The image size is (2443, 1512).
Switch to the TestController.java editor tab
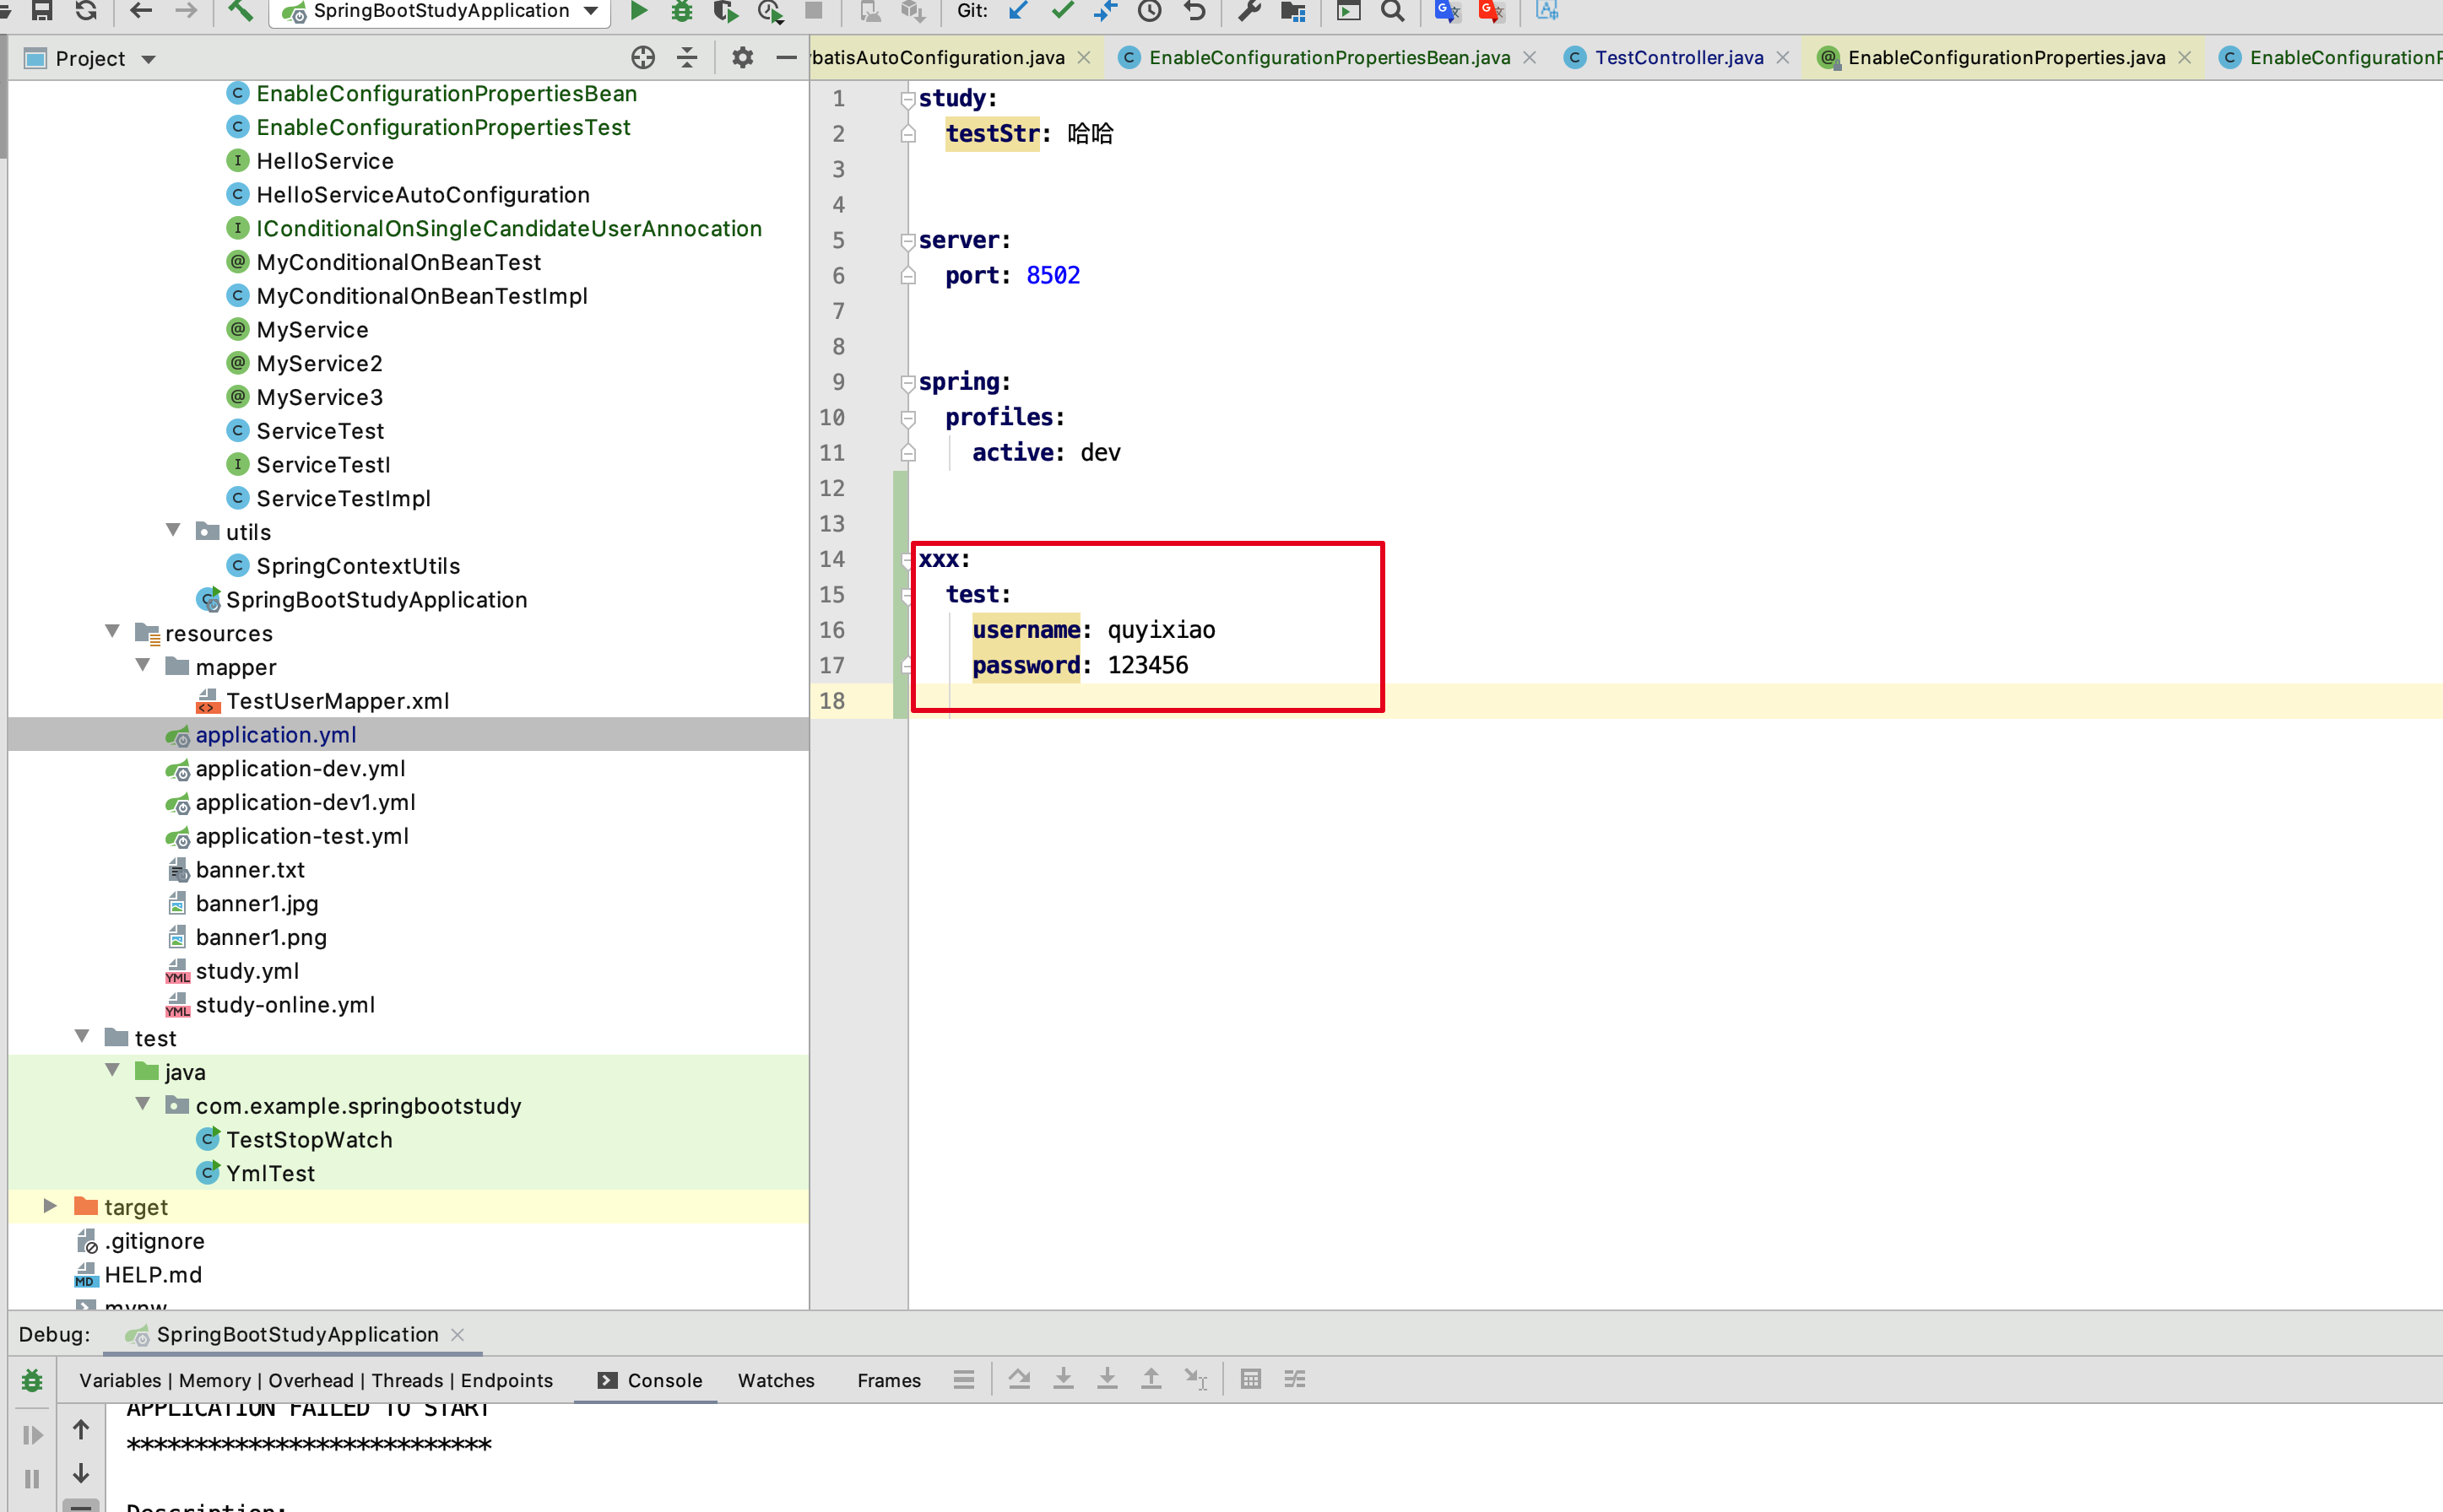tap(1679, 57)
